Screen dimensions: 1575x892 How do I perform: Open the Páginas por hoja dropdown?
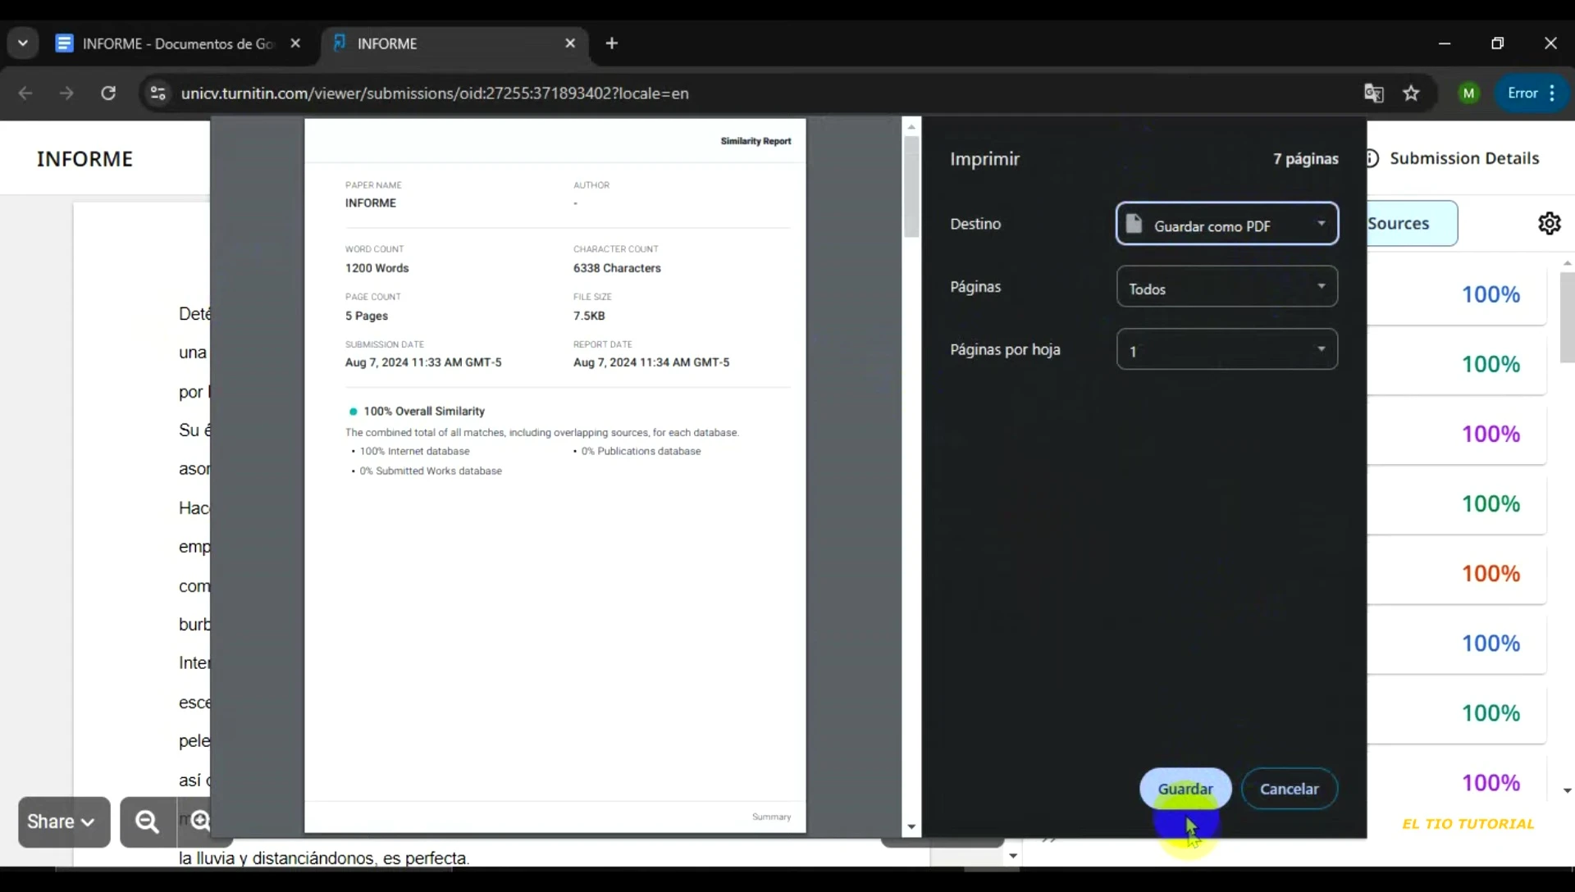click(1227, 349)
